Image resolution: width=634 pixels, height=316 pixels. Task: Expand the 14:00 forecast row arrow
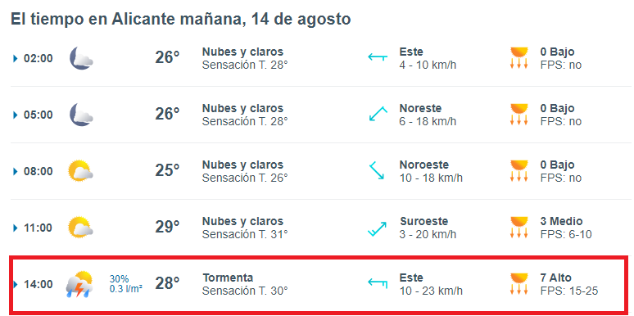(16, 284)
